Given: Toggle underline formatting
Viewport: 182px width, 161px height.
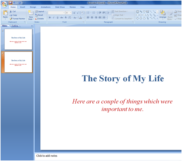Looking at the screenshot, I should click(x=57, y=17).
